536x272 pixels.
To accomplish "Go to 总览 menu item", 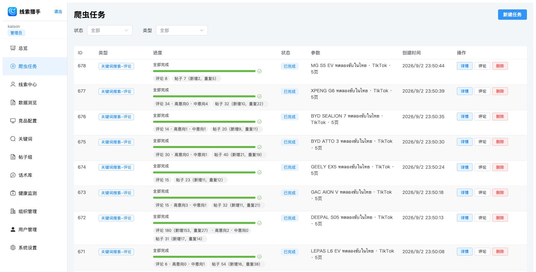I will coord(35,48).
